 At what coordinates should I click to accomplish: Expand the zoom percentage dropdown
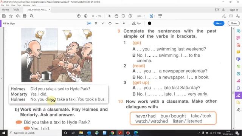(x=144, y=16)
